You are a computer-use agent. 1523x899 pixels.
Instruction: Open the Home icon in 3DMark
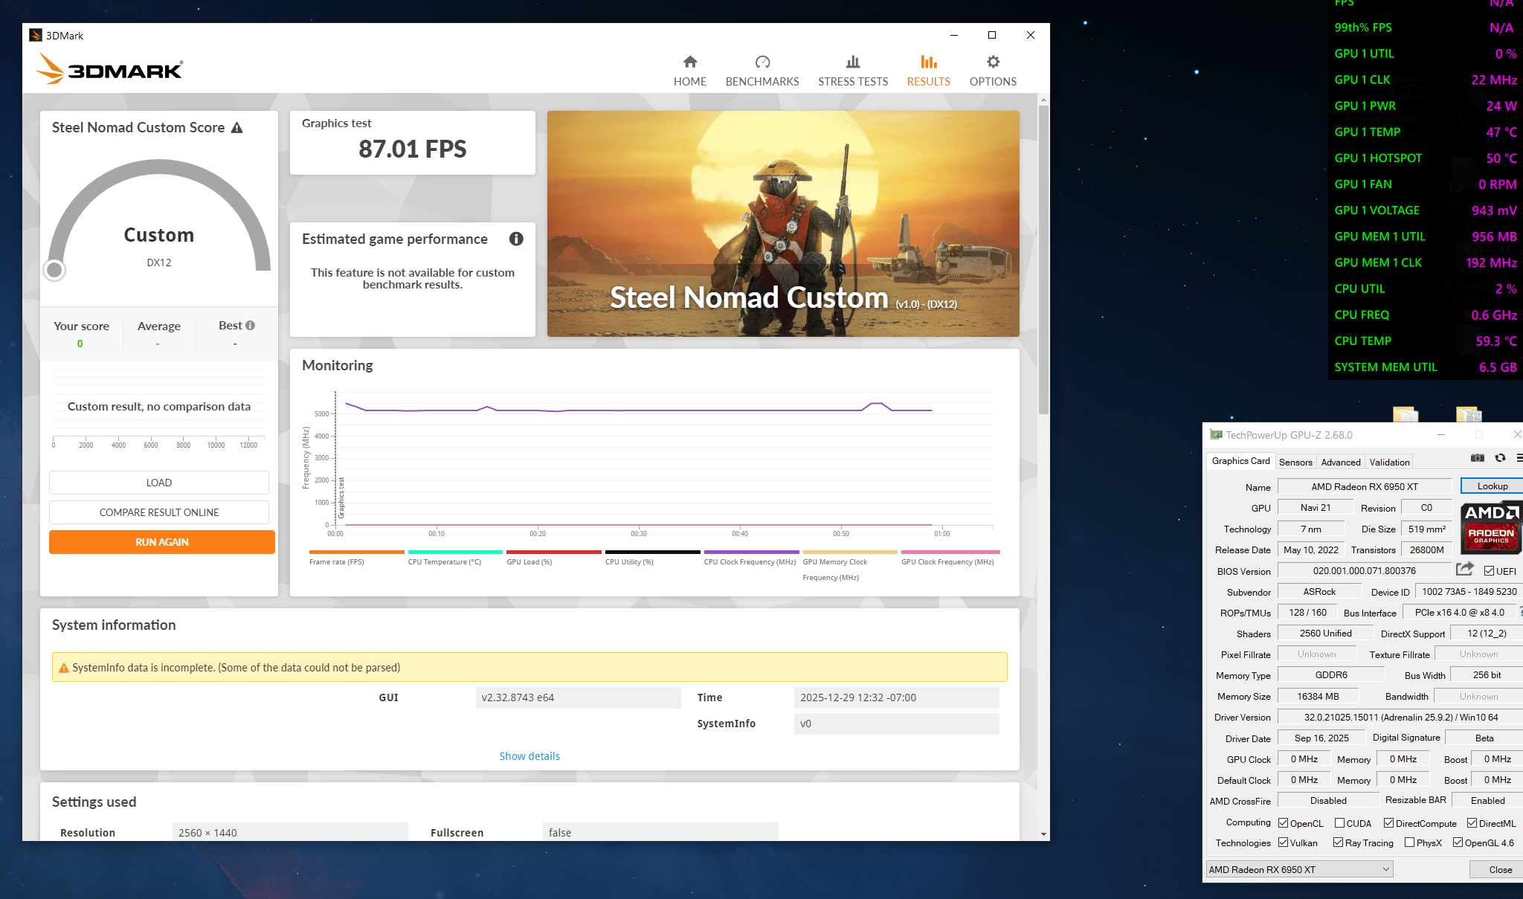(x=690, y=62)
